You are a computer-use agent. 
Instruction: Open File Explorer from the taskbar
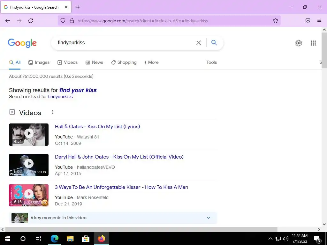pos(70,239)
